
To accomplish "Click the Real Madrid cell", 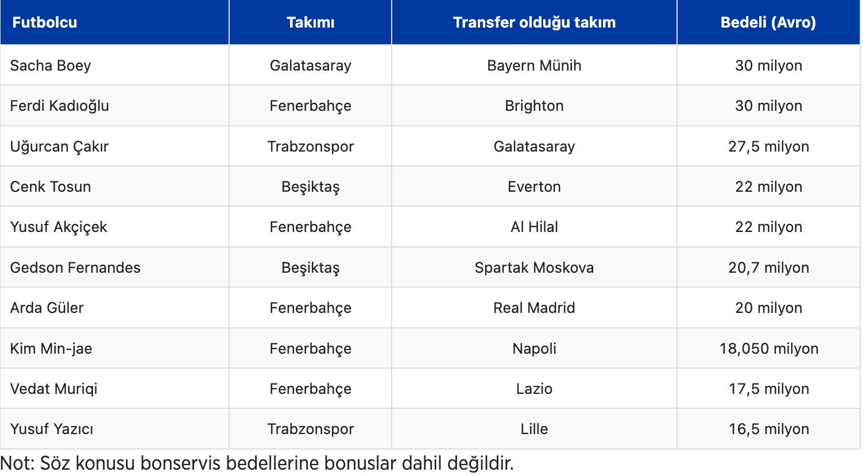I will 534,308.
